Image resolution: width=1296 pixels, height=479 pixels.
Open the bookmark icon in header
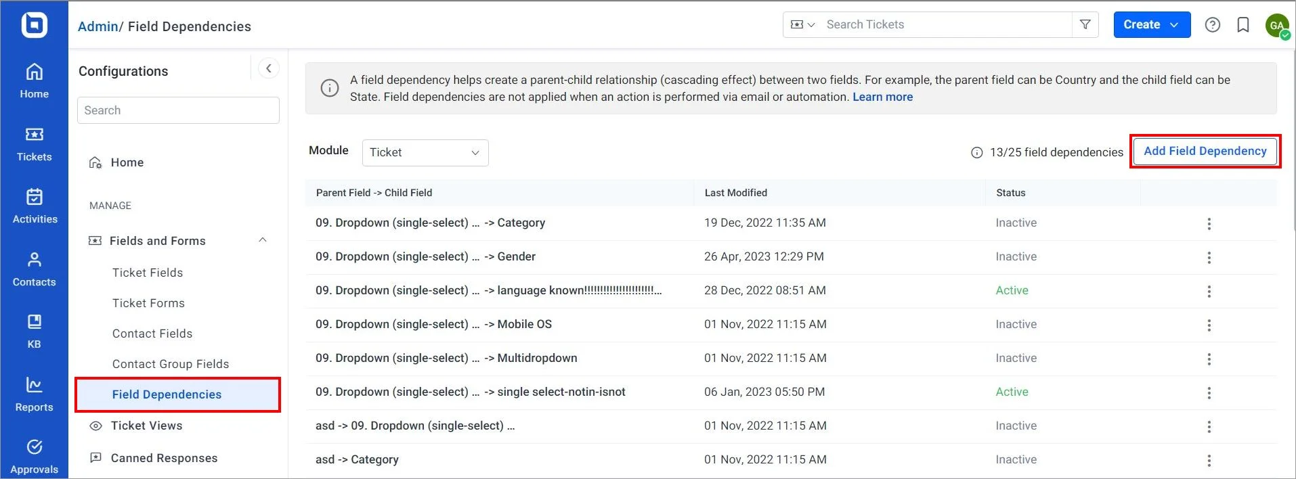[1243, 25]
